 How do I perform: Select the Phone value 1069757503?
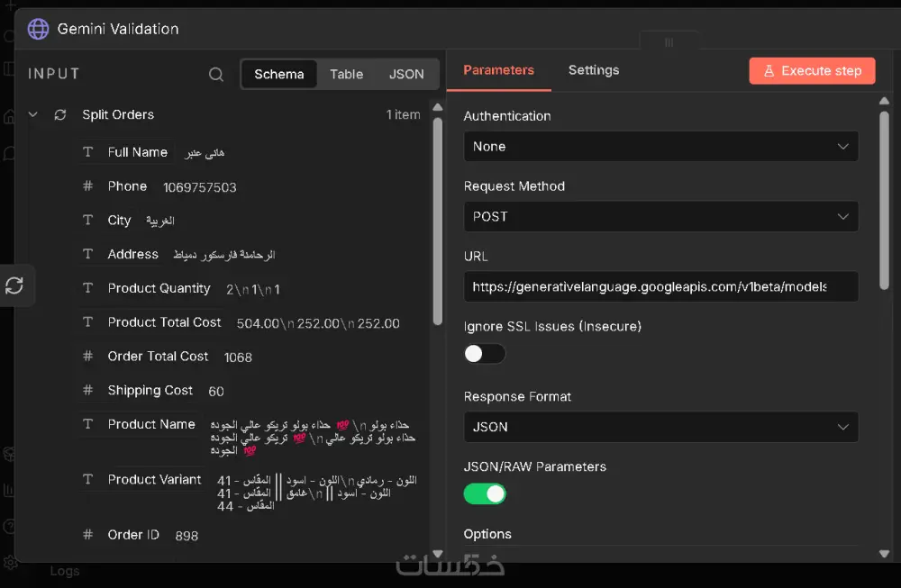199,187
